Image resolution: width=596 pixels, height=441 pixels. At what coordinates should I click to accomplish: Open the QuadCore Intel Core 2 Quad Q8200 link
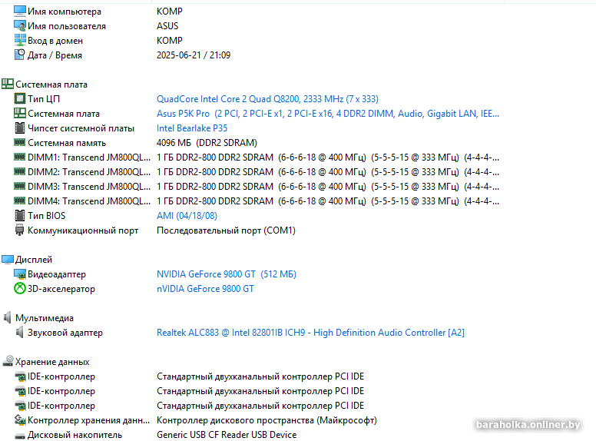coord(267,99)
